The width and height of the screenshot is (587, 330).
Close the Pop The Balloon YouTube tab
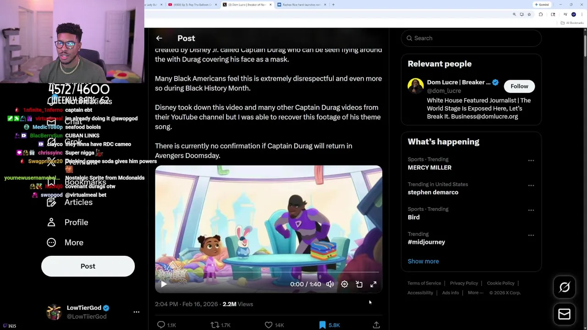pyautogui.click(x=216, y=5)
